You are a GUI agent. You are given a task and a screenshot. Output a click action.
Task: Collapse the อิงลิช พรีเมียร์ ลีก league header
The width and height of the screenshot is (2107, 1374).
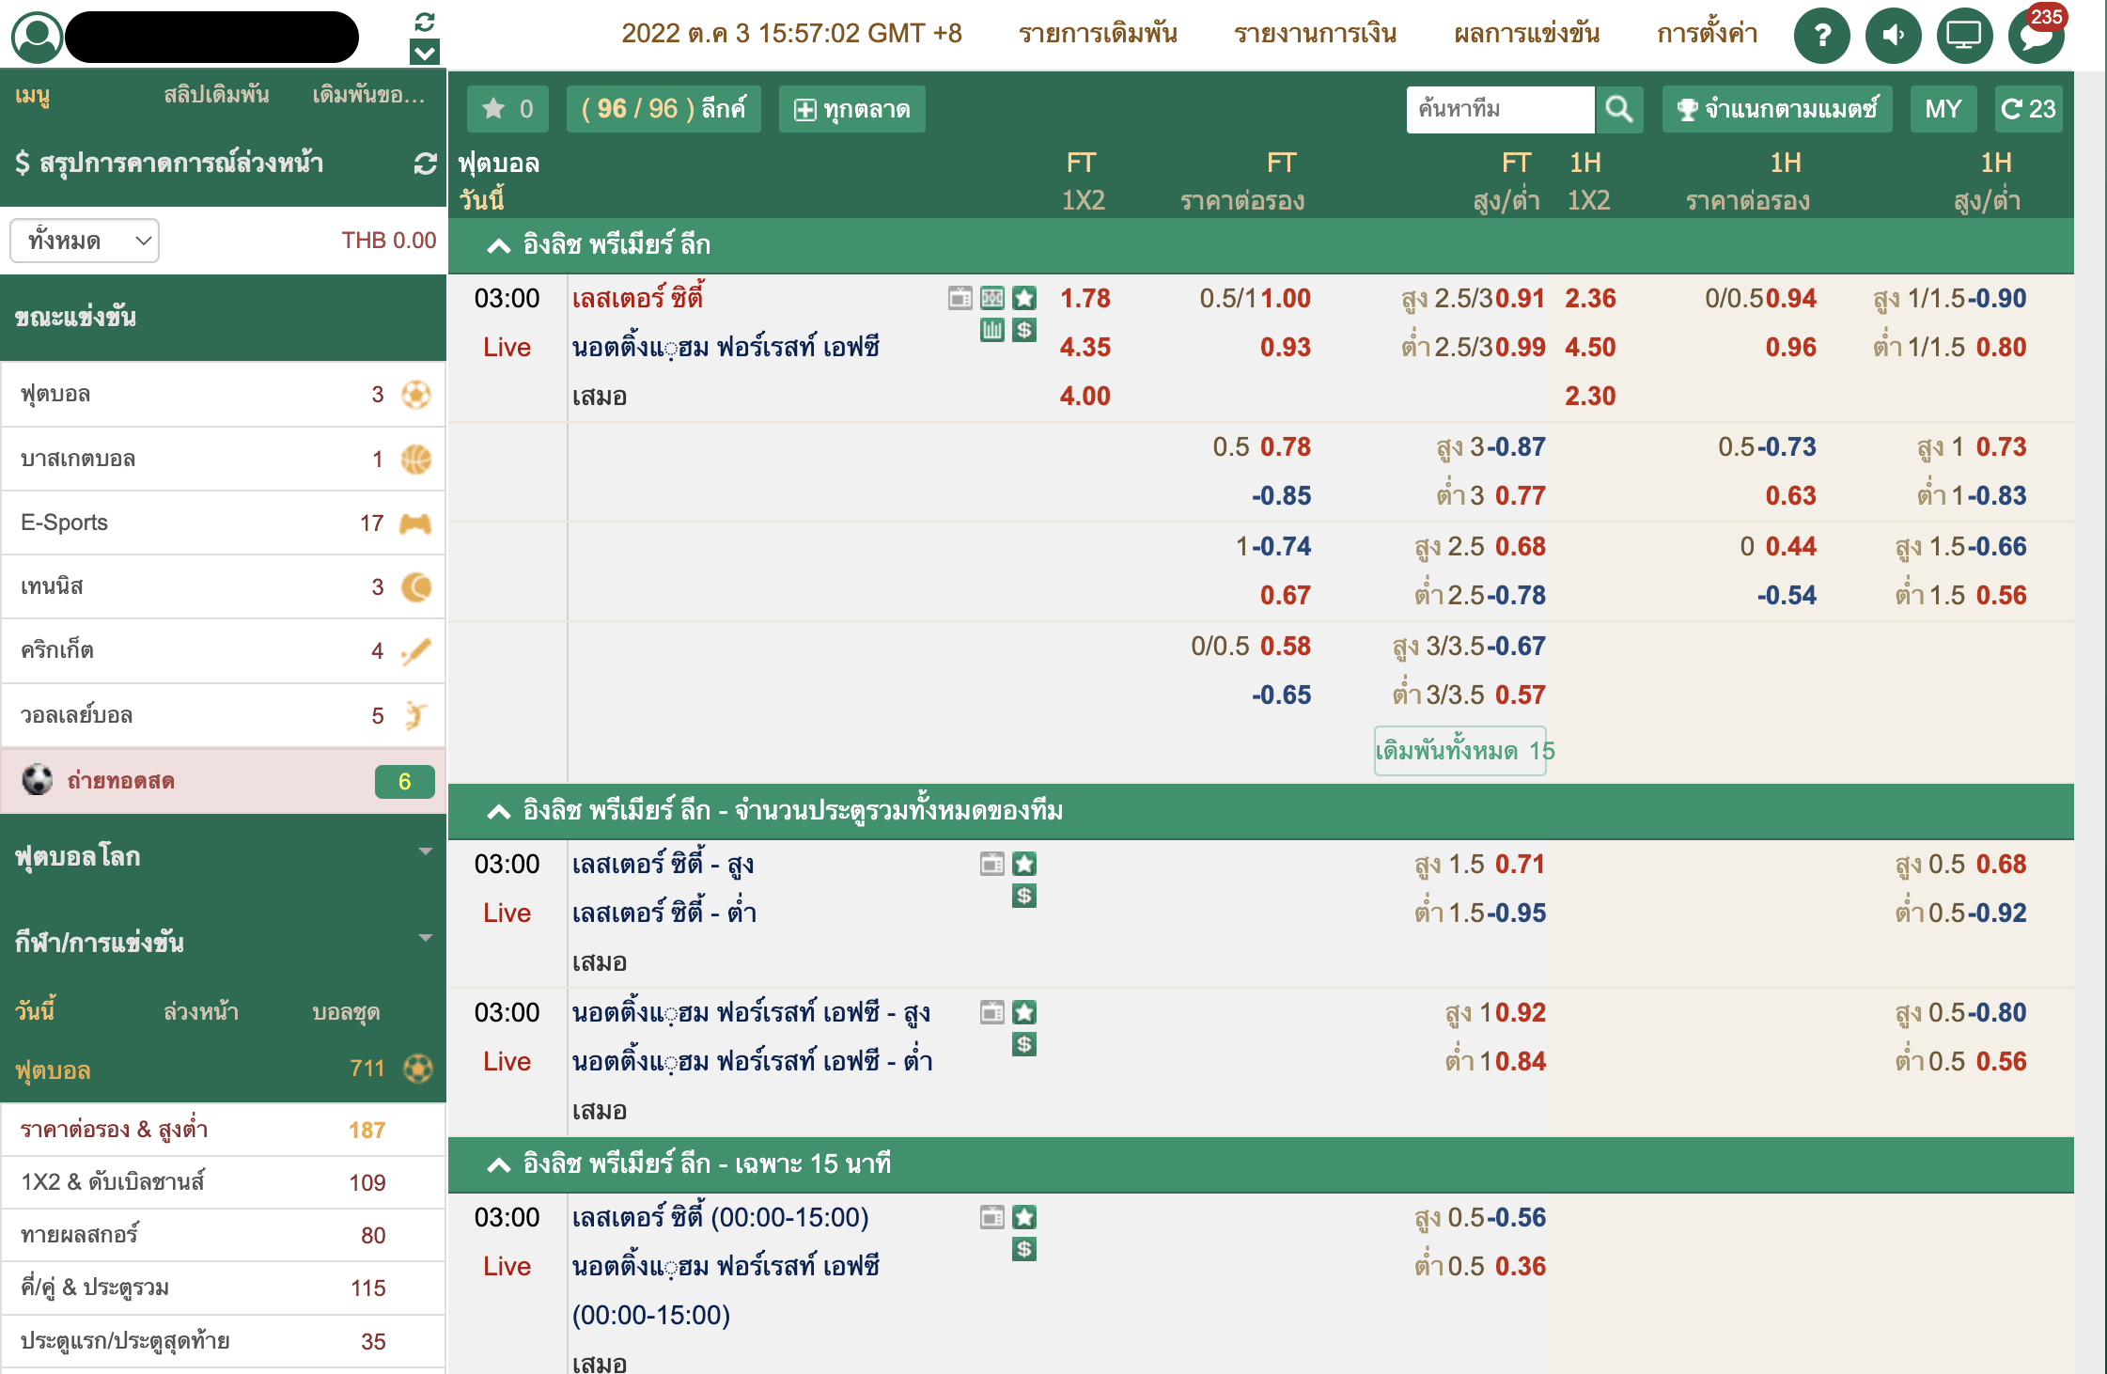click(1261, 245)
